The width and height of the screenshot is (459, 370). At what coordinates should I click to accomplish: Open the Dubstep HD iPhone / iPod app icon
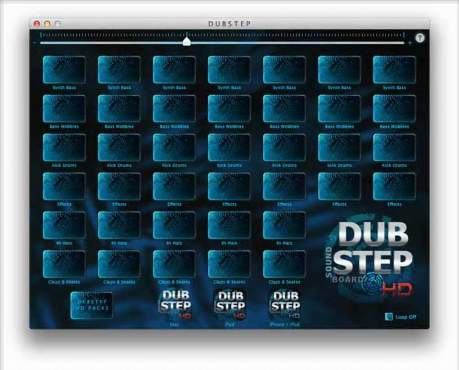coord(284,304)
